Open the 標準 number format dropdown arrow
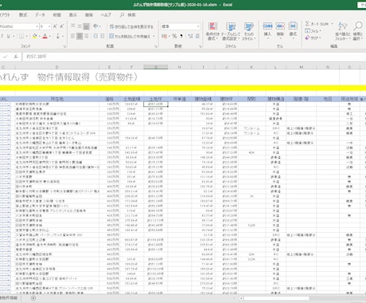This screenshot has width=366, height=303. click(198, 26)
